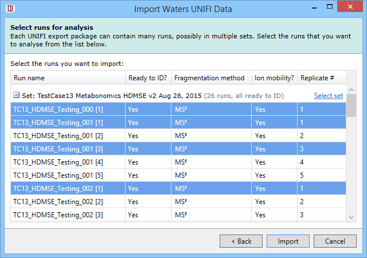The height and width of the screenshot is (258, 367).
Task: Select run TC13_HDMSE_Testing_001 [1]
Action: (x=178, y=123)
